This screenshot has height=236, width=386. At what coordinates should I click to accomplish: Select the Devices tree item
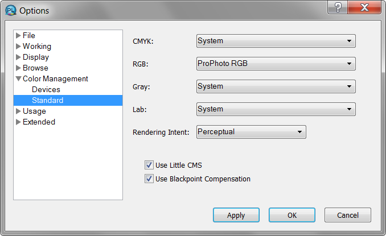pos(46,89)
